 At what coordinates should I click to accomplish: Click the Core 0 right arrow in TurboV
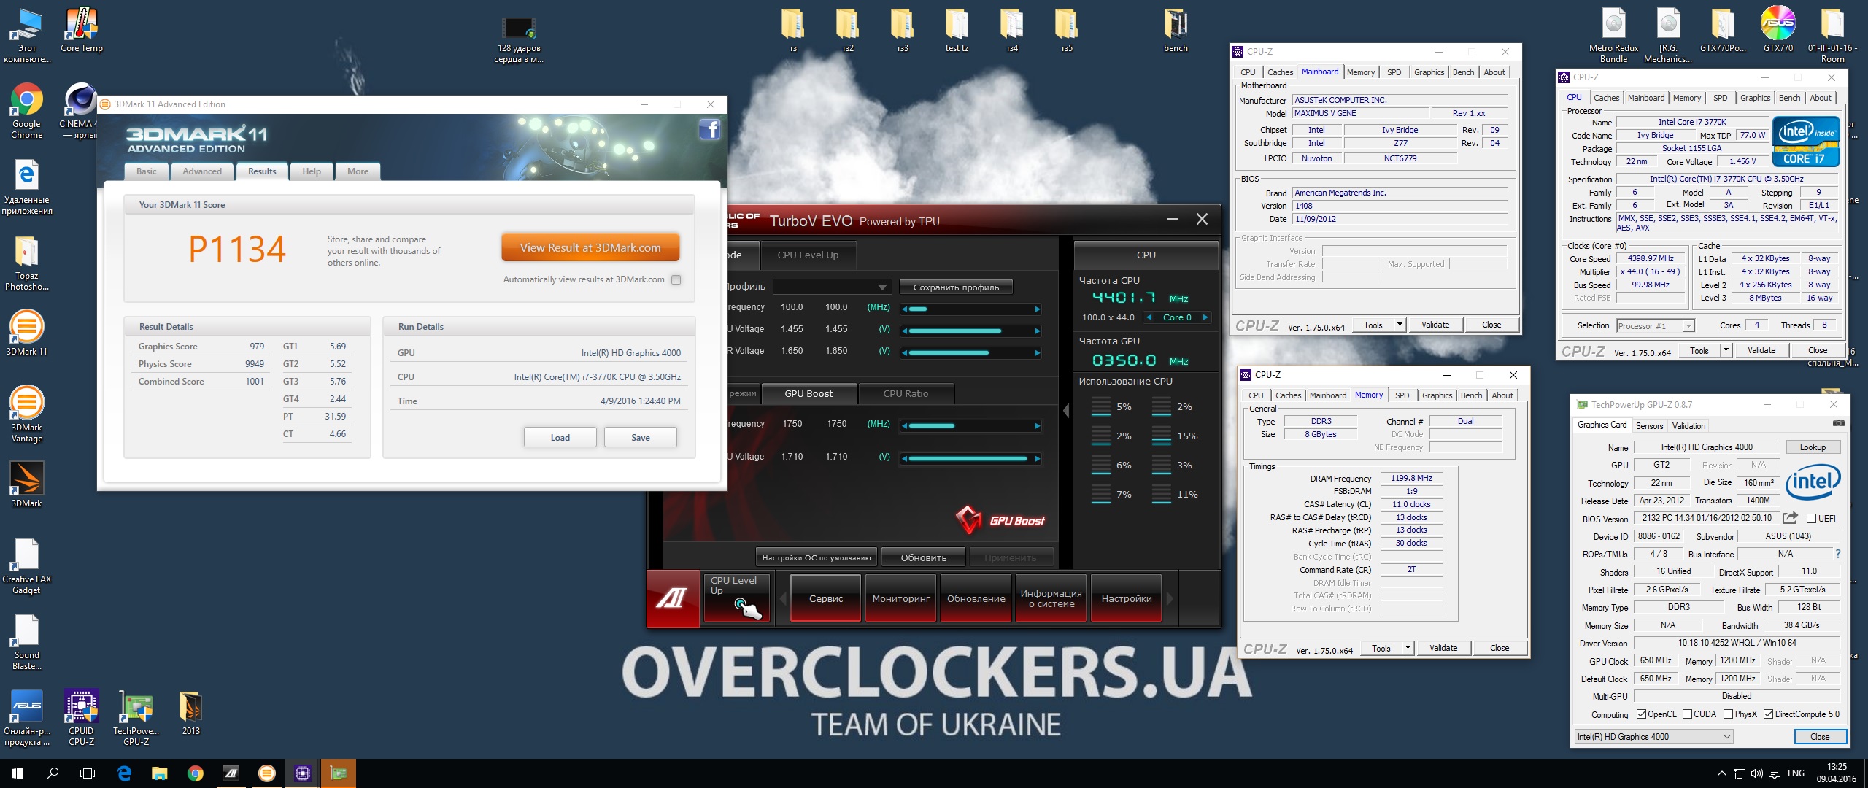pyautogui.click(x=1205, y=317)
